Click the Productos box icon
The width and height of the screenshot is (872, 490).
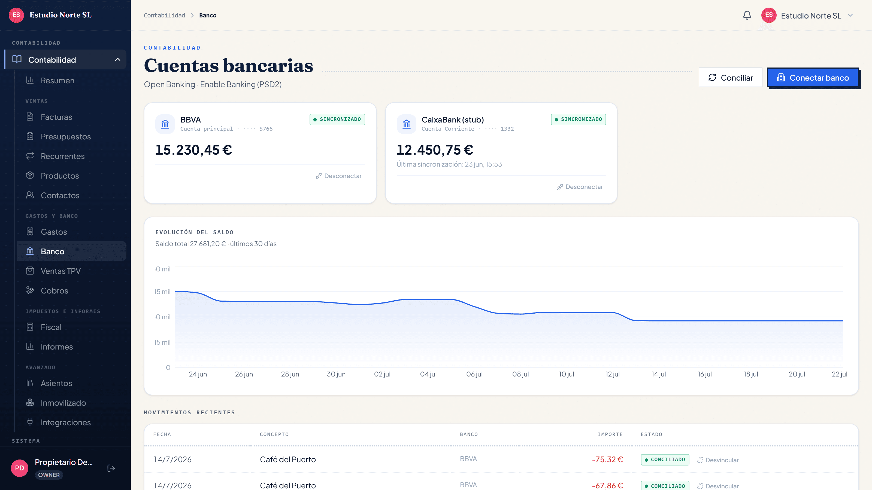pos(30,176)
